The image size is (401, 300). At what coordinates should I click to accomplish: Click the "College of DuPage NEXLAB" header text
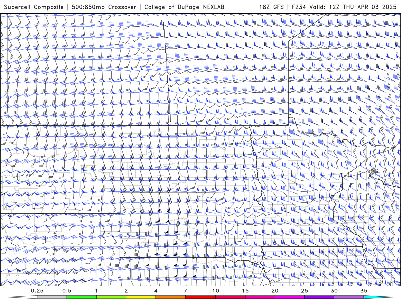coord(184,7)
